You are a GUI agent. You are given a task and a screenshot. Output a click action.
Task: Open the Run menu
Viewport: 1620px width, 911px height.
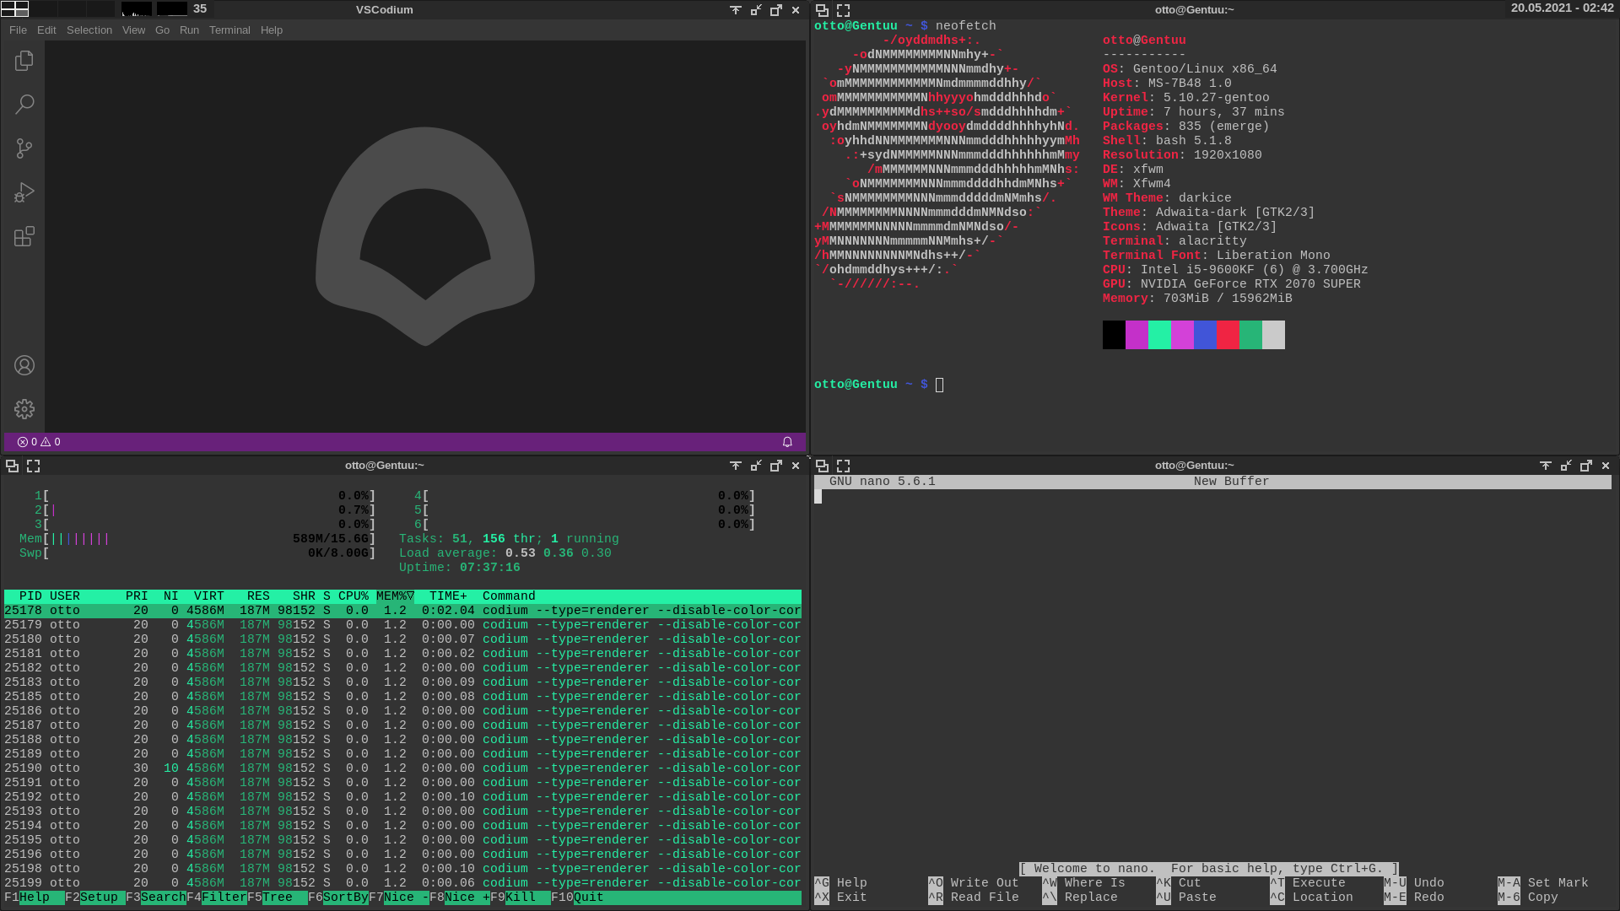[x=189, y=30]
